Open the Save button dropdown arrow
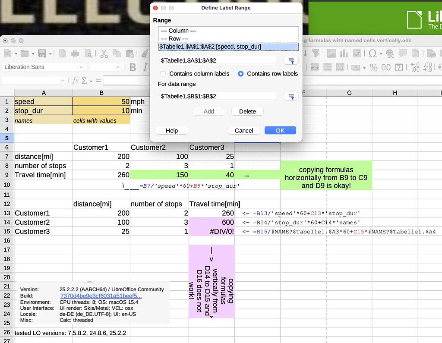Image resolution: width=442 pixels, height=343 pixels. coord(50,53)
